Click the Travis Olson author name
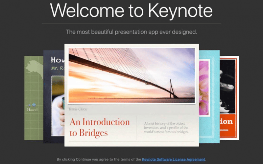The image size is (263, 164). click(78, 109)
